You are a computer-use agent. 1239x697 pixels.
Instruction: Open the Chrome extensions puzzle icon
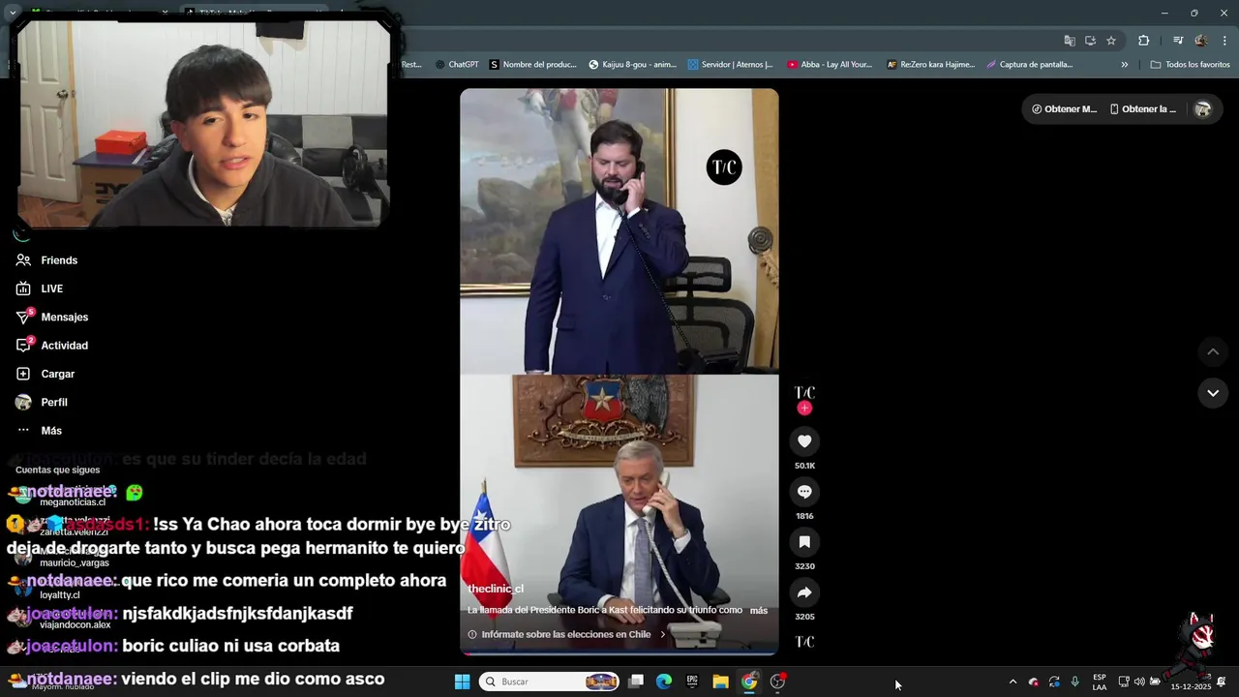pyautogui.click(x=1143, y=41)
